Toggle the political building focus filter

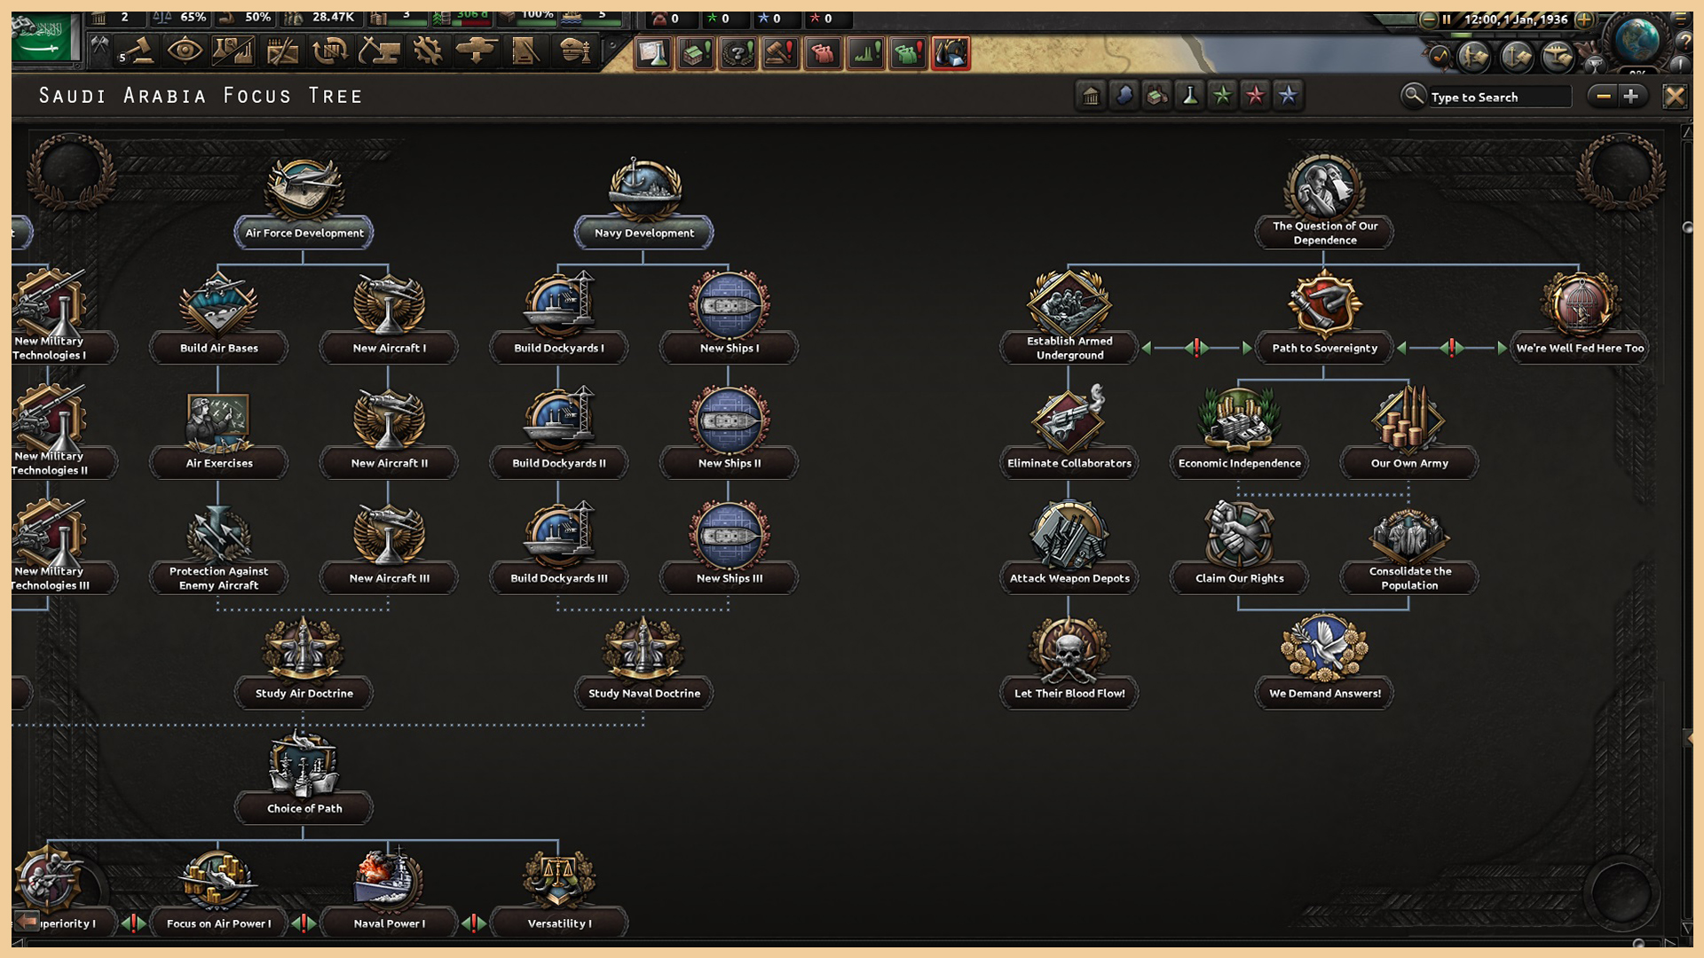pos(1091,96)
